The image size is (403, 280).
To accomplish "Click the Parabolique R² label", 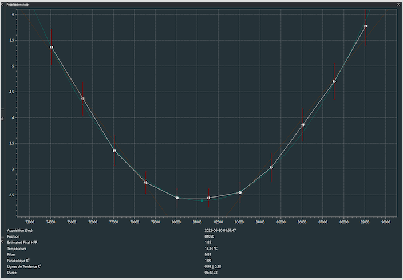I will (18, 261).
